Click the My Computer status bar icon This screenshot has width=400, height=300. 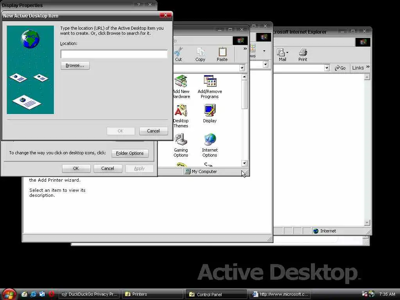coord(188,171)
